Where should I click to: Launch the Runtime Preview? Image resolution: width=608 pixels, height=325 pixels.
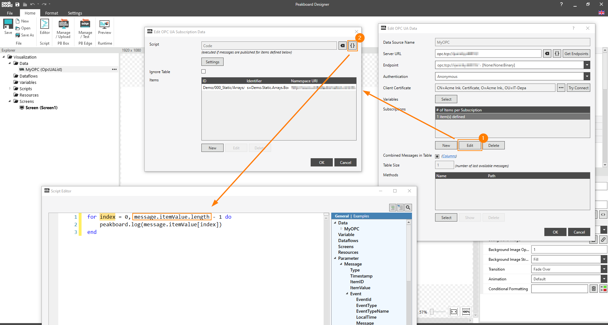coord(104,27)
